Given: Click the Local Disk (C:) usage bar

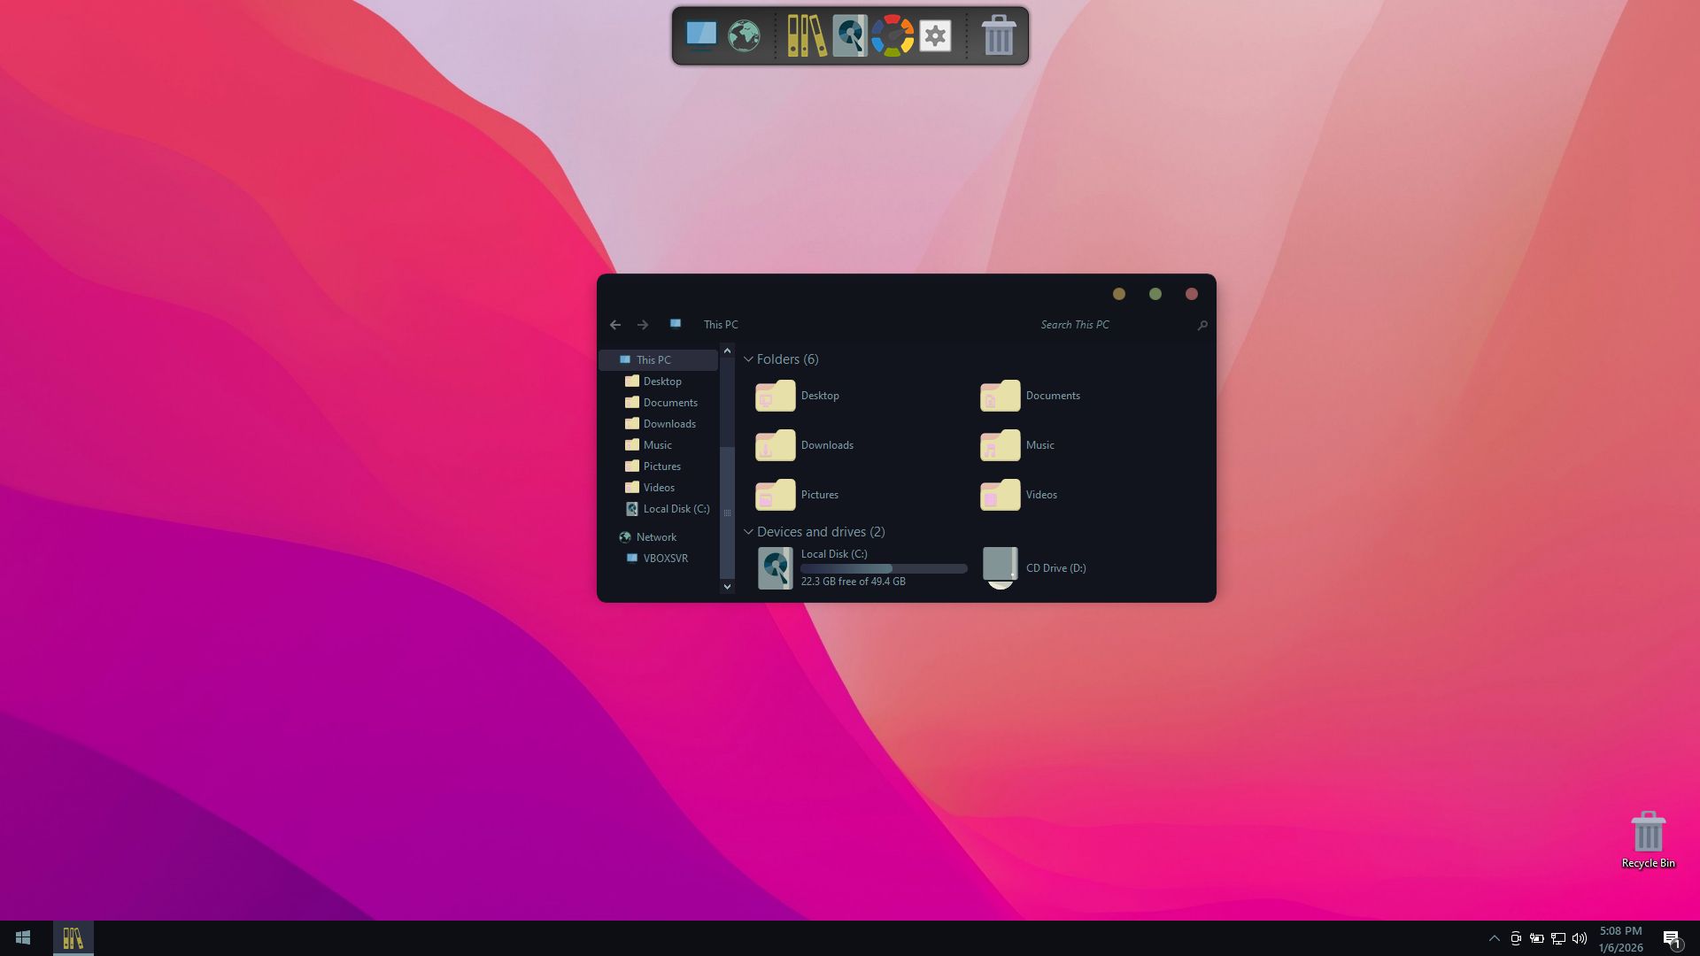Looking at the screenshot, I should [x=884, y=568].
